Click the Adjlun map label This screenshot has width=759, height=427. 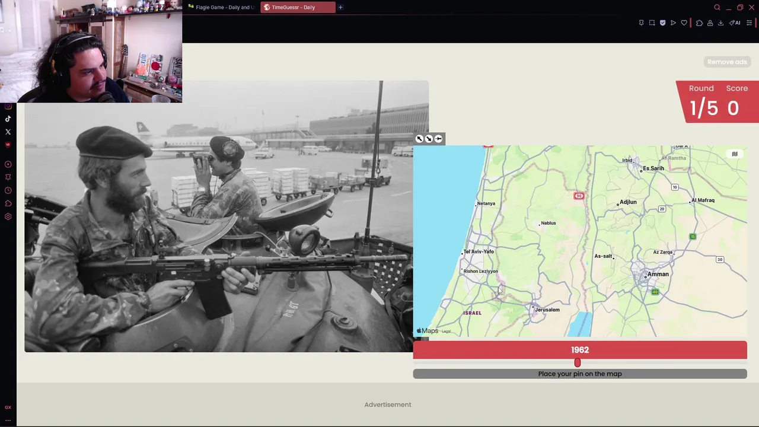click(x=628, y=202)
